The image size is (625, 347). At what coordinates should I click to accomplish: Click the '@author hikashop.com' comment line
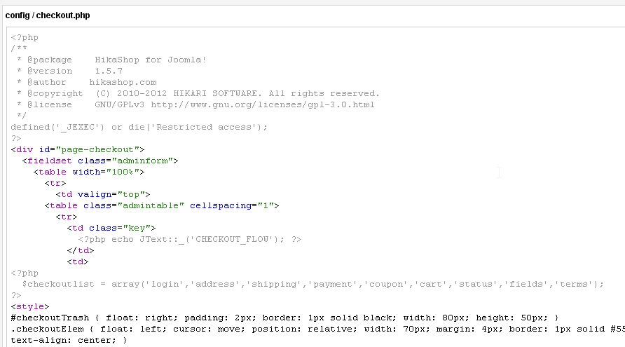[x=87, y=82]
